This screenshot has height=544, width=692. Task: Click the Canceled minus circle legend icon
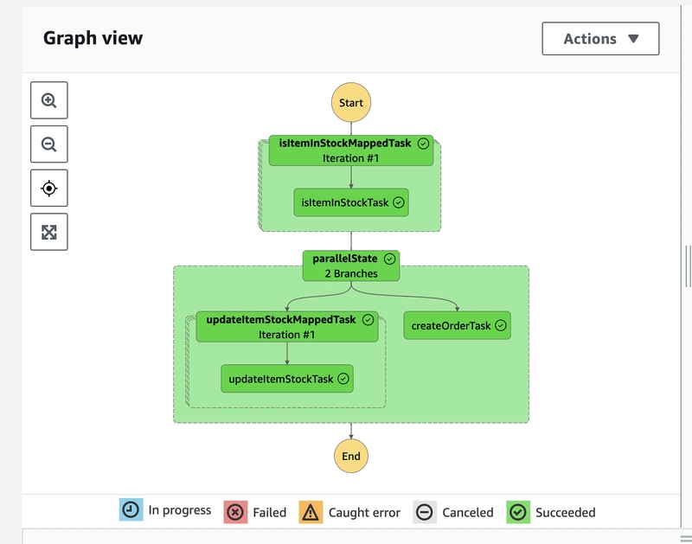[425, 512]
